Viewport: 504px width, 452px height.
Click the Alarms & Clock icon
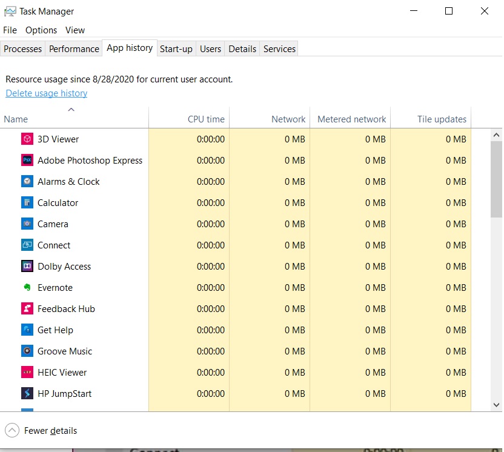27,182
